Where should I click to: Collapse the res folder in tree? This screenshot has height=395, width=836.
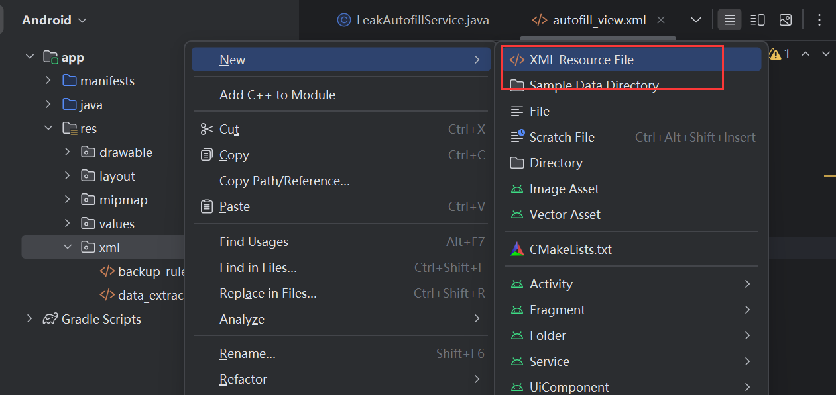(x=48, y=128)
